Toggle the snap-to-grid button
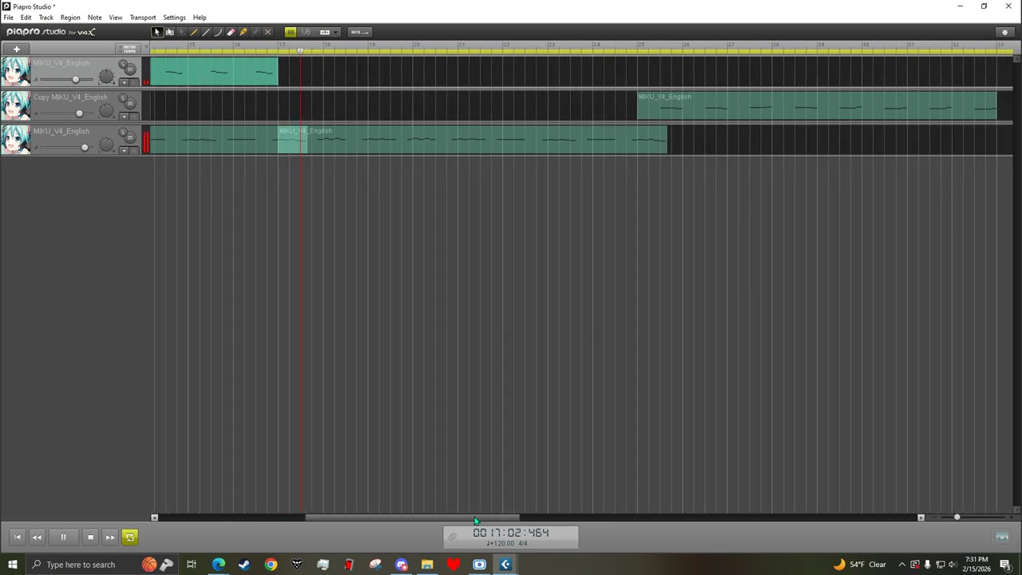 [x=291, y=32]
